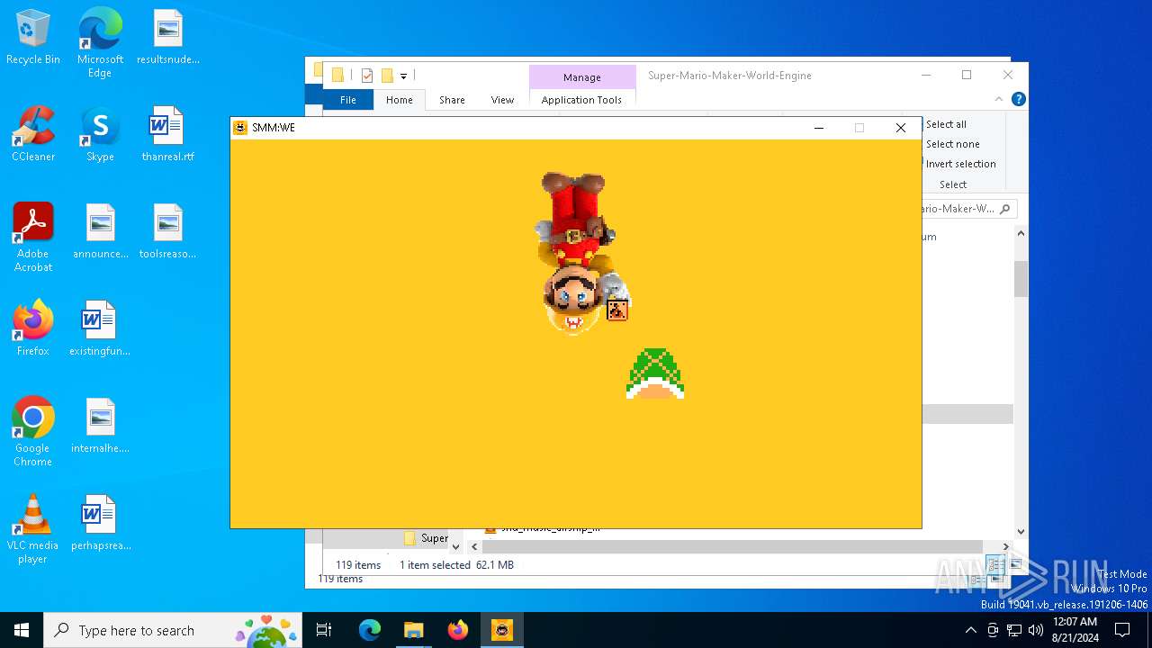Click the Properties quick access icon in Explorer
This screenshot has width=1152, height=648.
[367, 76]
